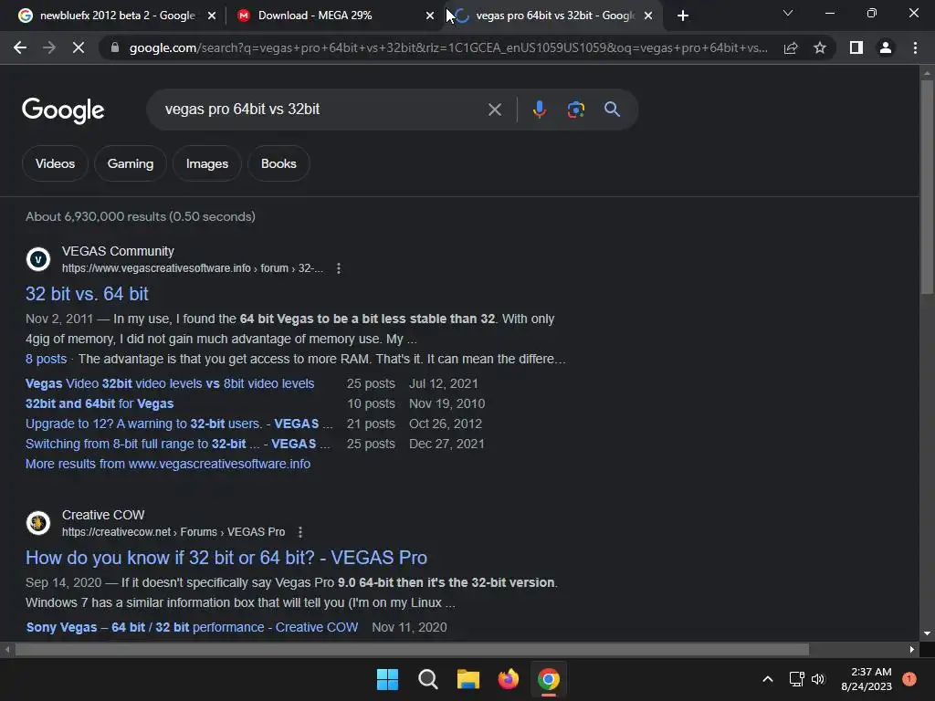Click scroll right arrow on horizontal scrollbar
The image size is (935, 701).
pyautogui.click(x=912, y=649)
